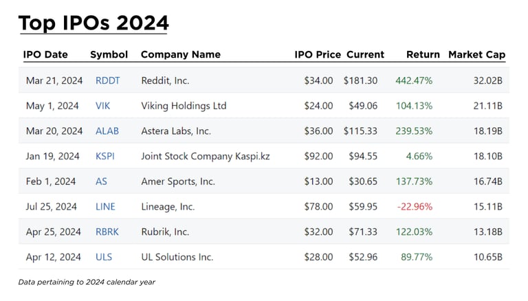Open the AS ticker symbol link
Viewport: 528px width, 301px height.
coord(101,181)
